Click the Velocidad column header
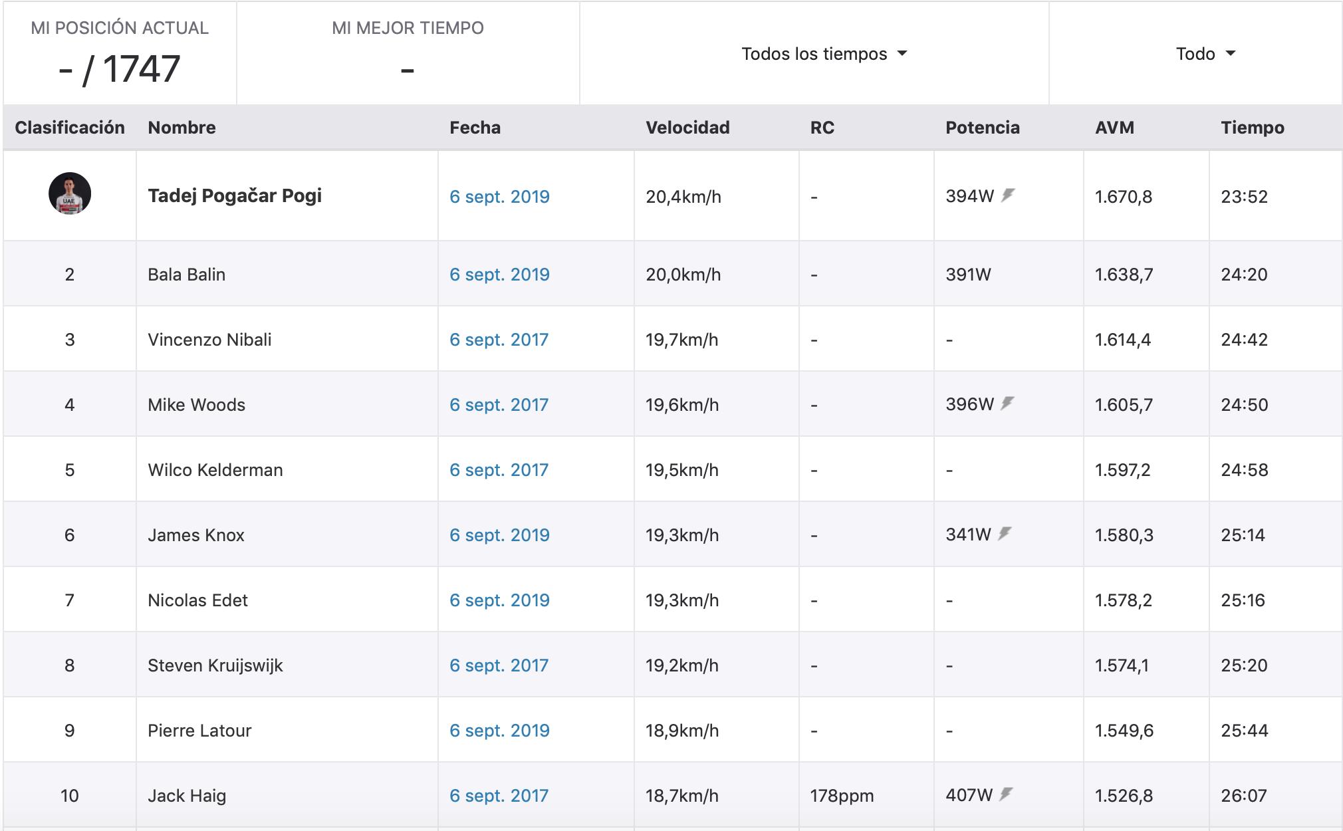Image resolution: width=1343 pixels, height=831 pixels. tap(687, 128)
